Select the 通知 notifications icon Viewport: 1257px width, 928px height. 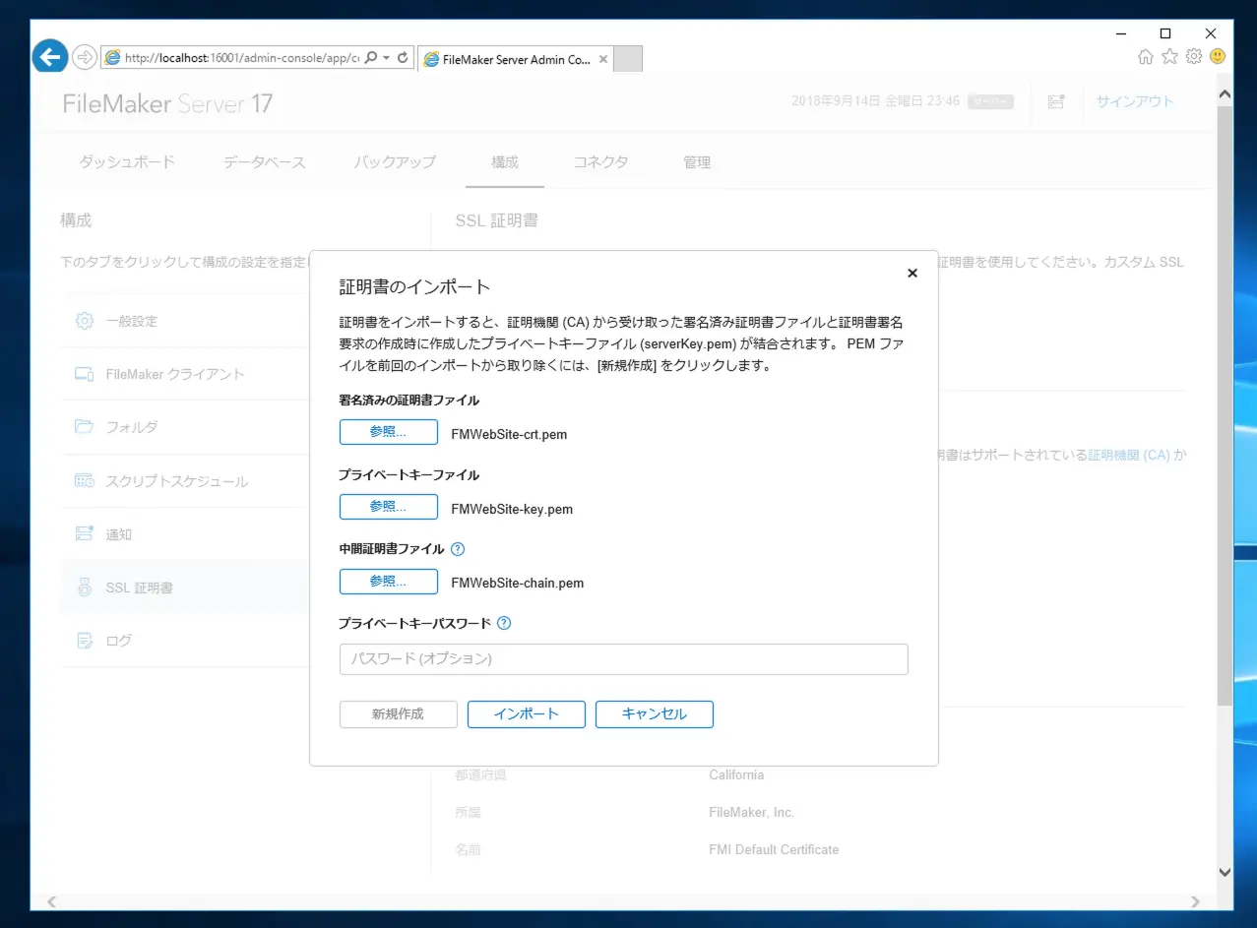(84, 533)
